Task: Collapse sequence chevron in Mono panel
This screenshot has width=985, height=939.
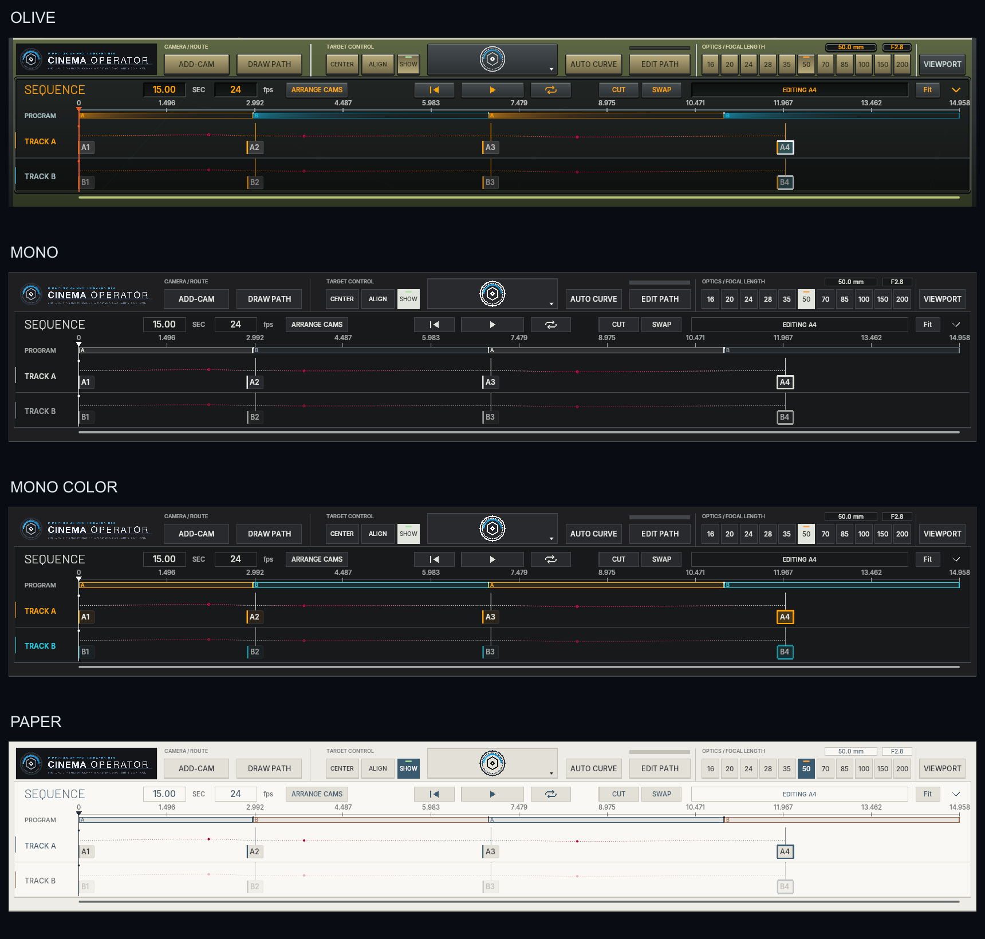Action: pyautogui.click(x=956, y=325)
